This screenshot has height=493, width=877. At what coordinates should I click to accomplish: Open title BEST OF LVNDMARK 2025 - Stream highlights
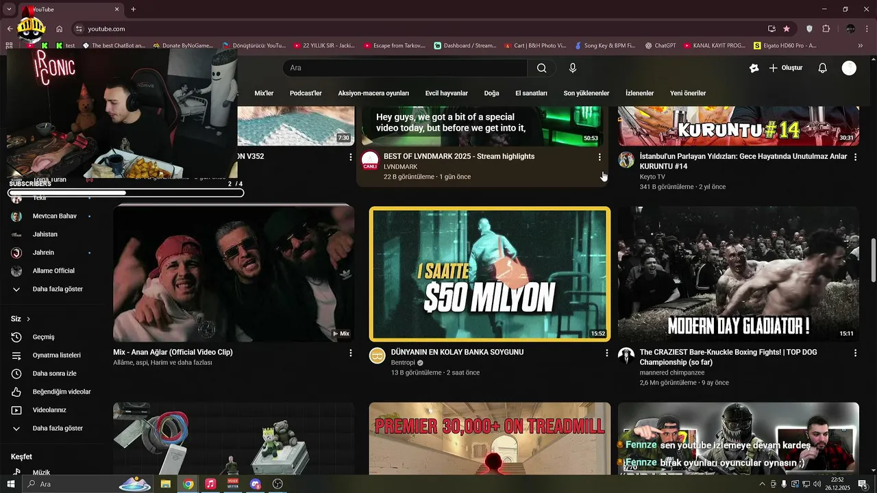pos(459,156)
